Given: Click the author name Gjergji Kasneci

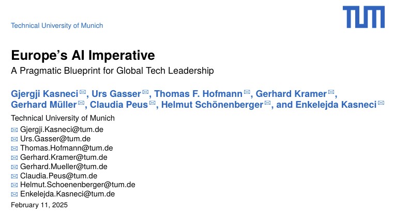Looking at the screenshot, I should (44, 94).
